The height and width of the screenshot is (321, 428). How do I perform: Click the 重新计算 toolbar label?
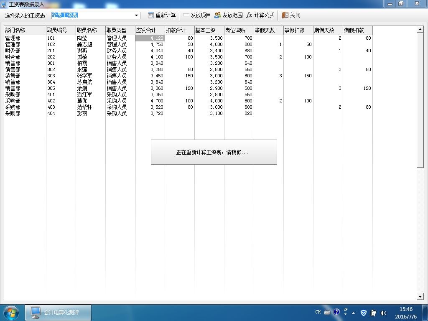[x=166, y=15]
